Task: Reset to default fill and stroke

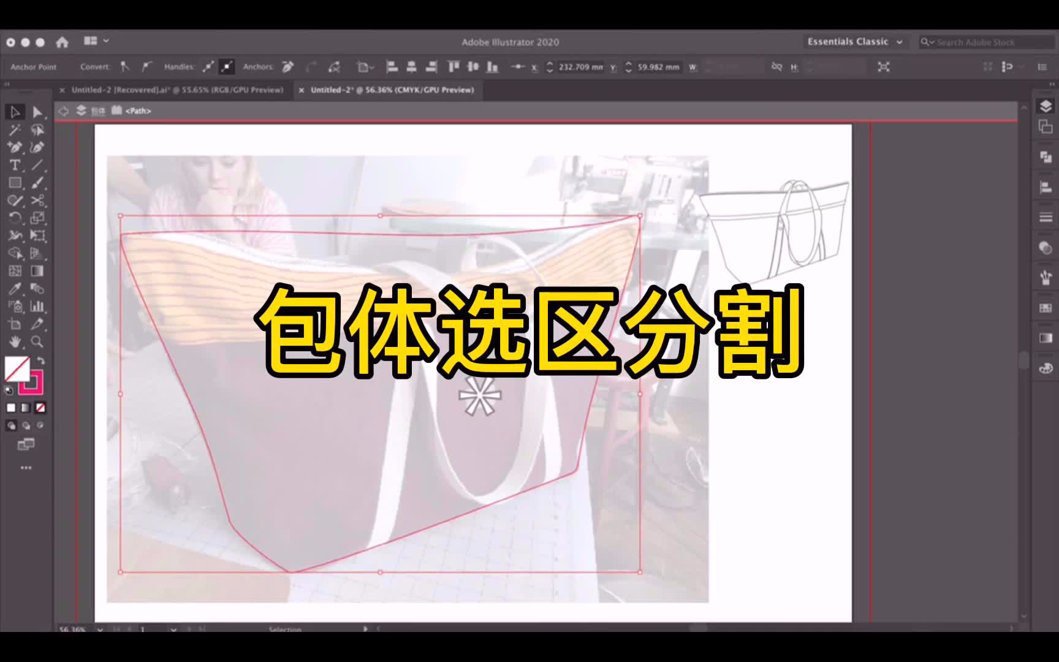Action: [x=9, y=390]
